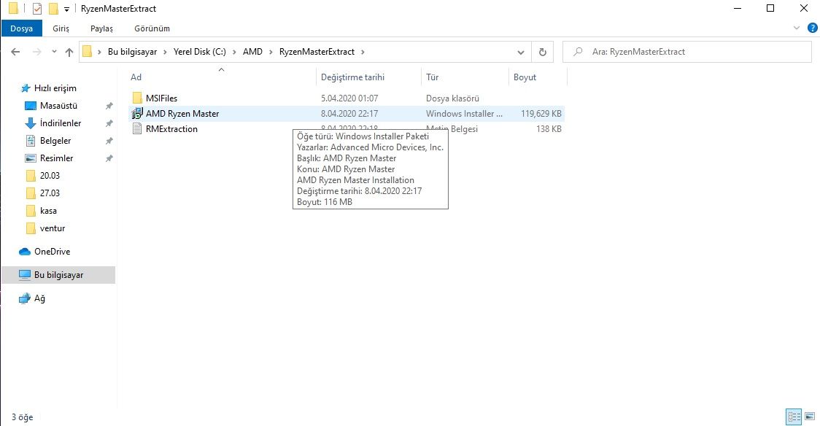Open the Paylaş ribbon tab

(101, 28)
